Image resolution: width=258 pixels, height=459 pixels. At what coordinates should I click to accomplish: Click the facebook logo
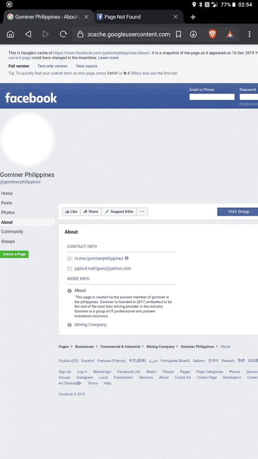[x=31, y=98]
